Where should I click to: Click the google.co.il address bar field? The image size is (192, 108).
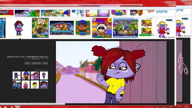pos(36,5)
